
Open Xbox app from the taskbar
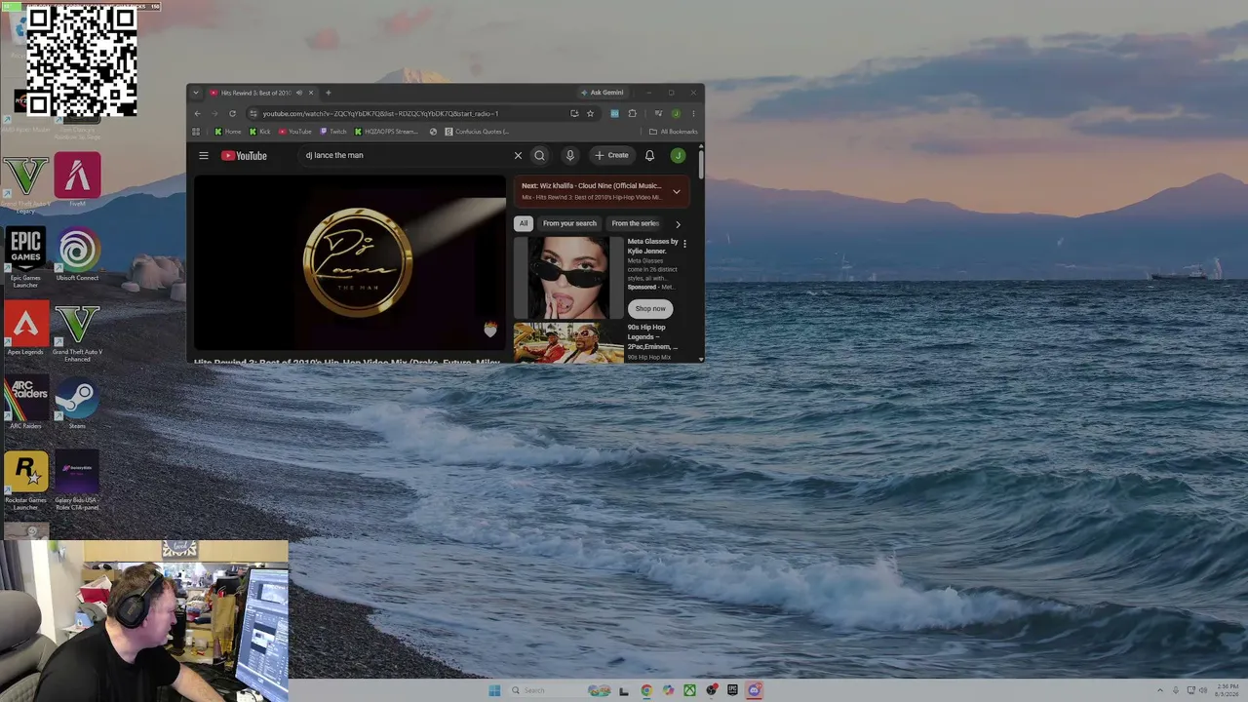689,690
